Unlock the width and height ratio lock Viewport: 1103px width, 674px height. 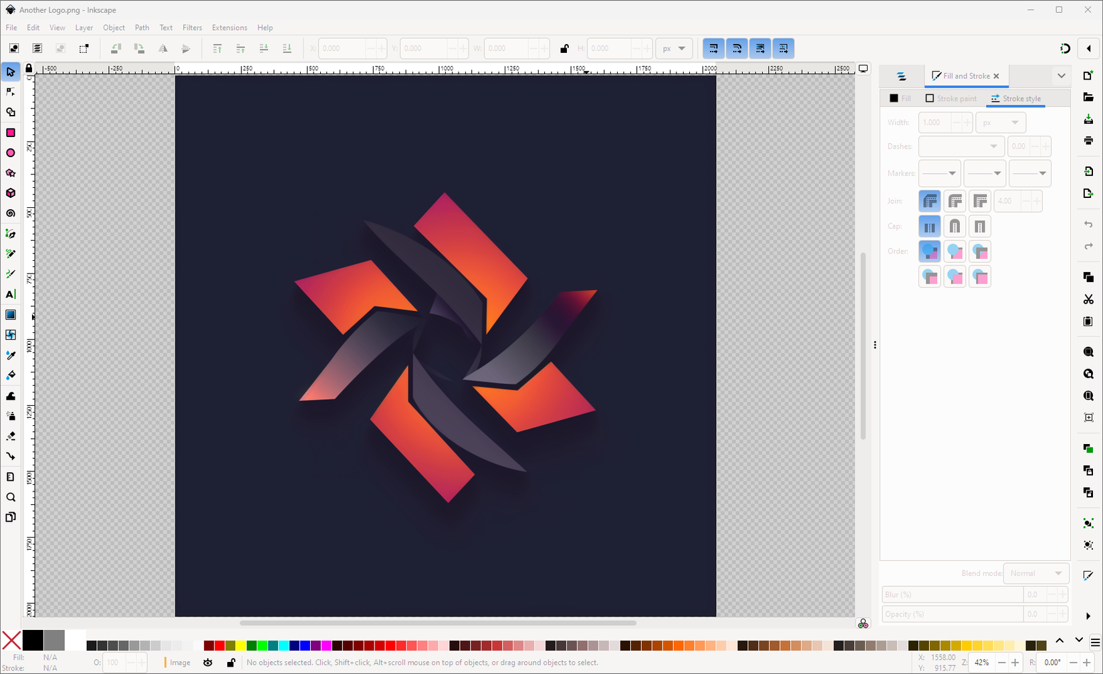coord(564,48)
